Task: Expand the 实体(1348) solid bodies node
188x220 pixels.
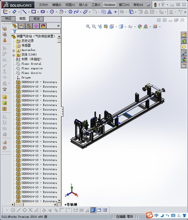Action: [14, 55]
